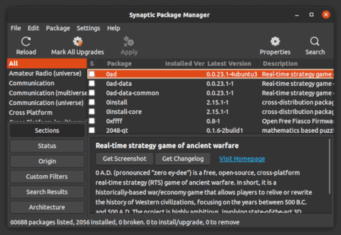
Task: Maximize the Synaptic window
Action: point(311,15)
